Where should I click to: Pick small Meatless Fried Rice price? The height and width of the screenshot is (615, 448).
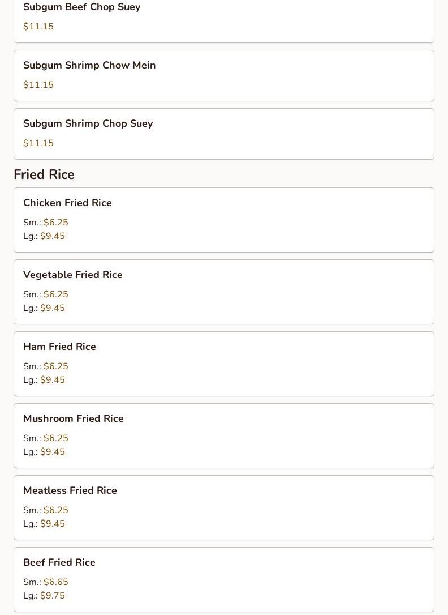pos(55,510)
